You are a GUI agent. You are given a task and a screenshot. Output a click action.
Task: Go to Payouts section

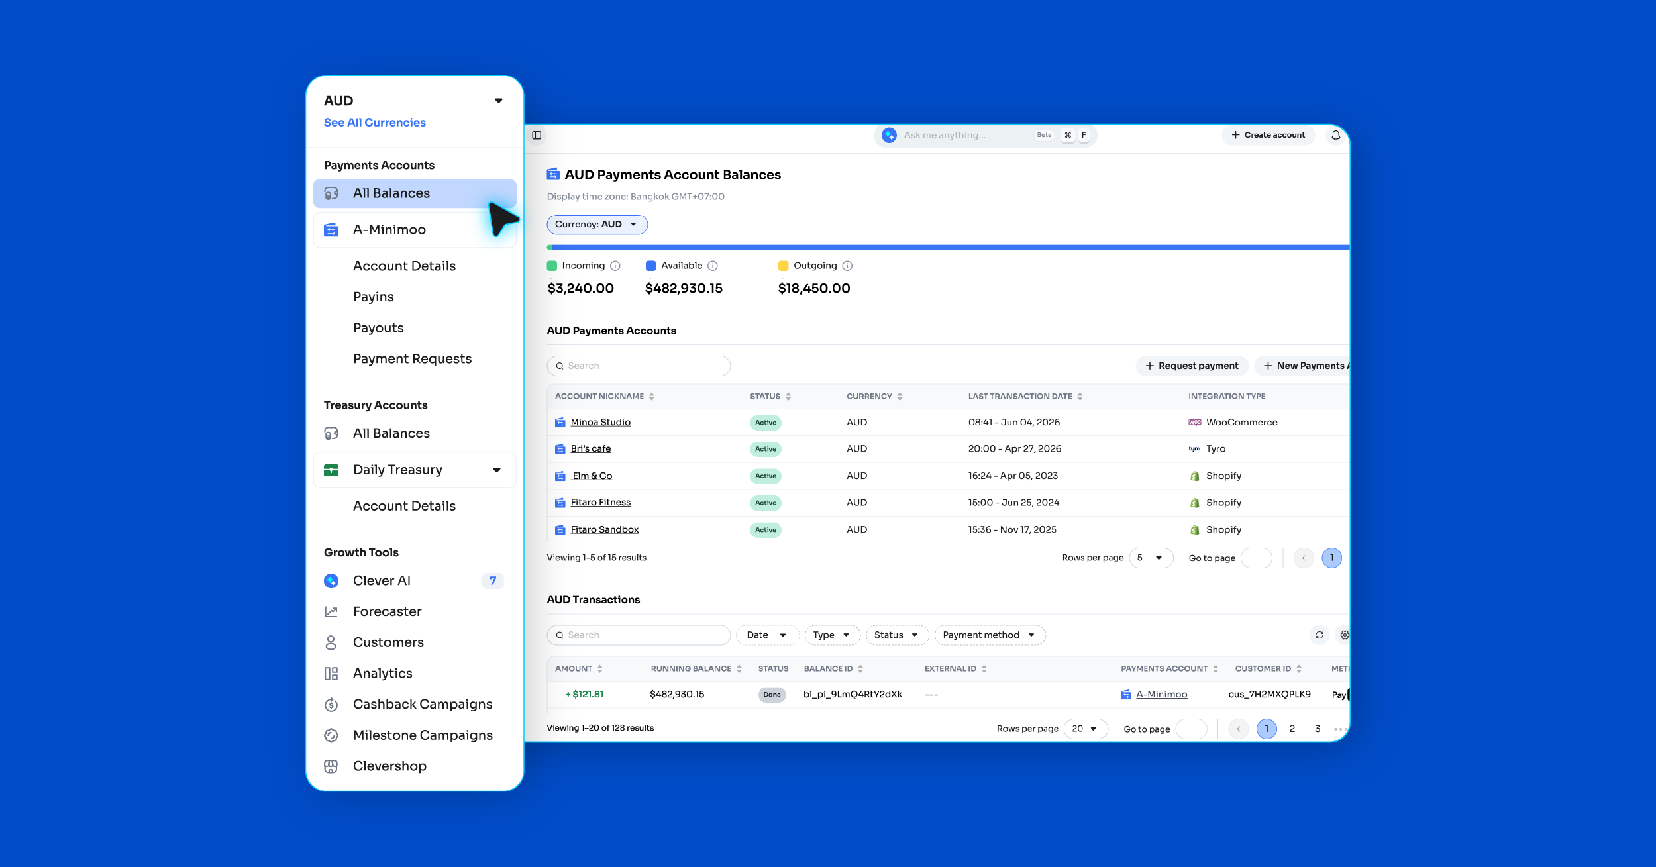pyautogui.click(x=378, y=328)
